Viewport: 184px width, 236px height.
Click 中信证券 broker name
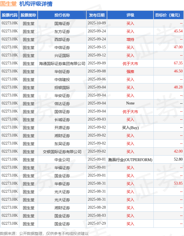[x=62, y=48]
